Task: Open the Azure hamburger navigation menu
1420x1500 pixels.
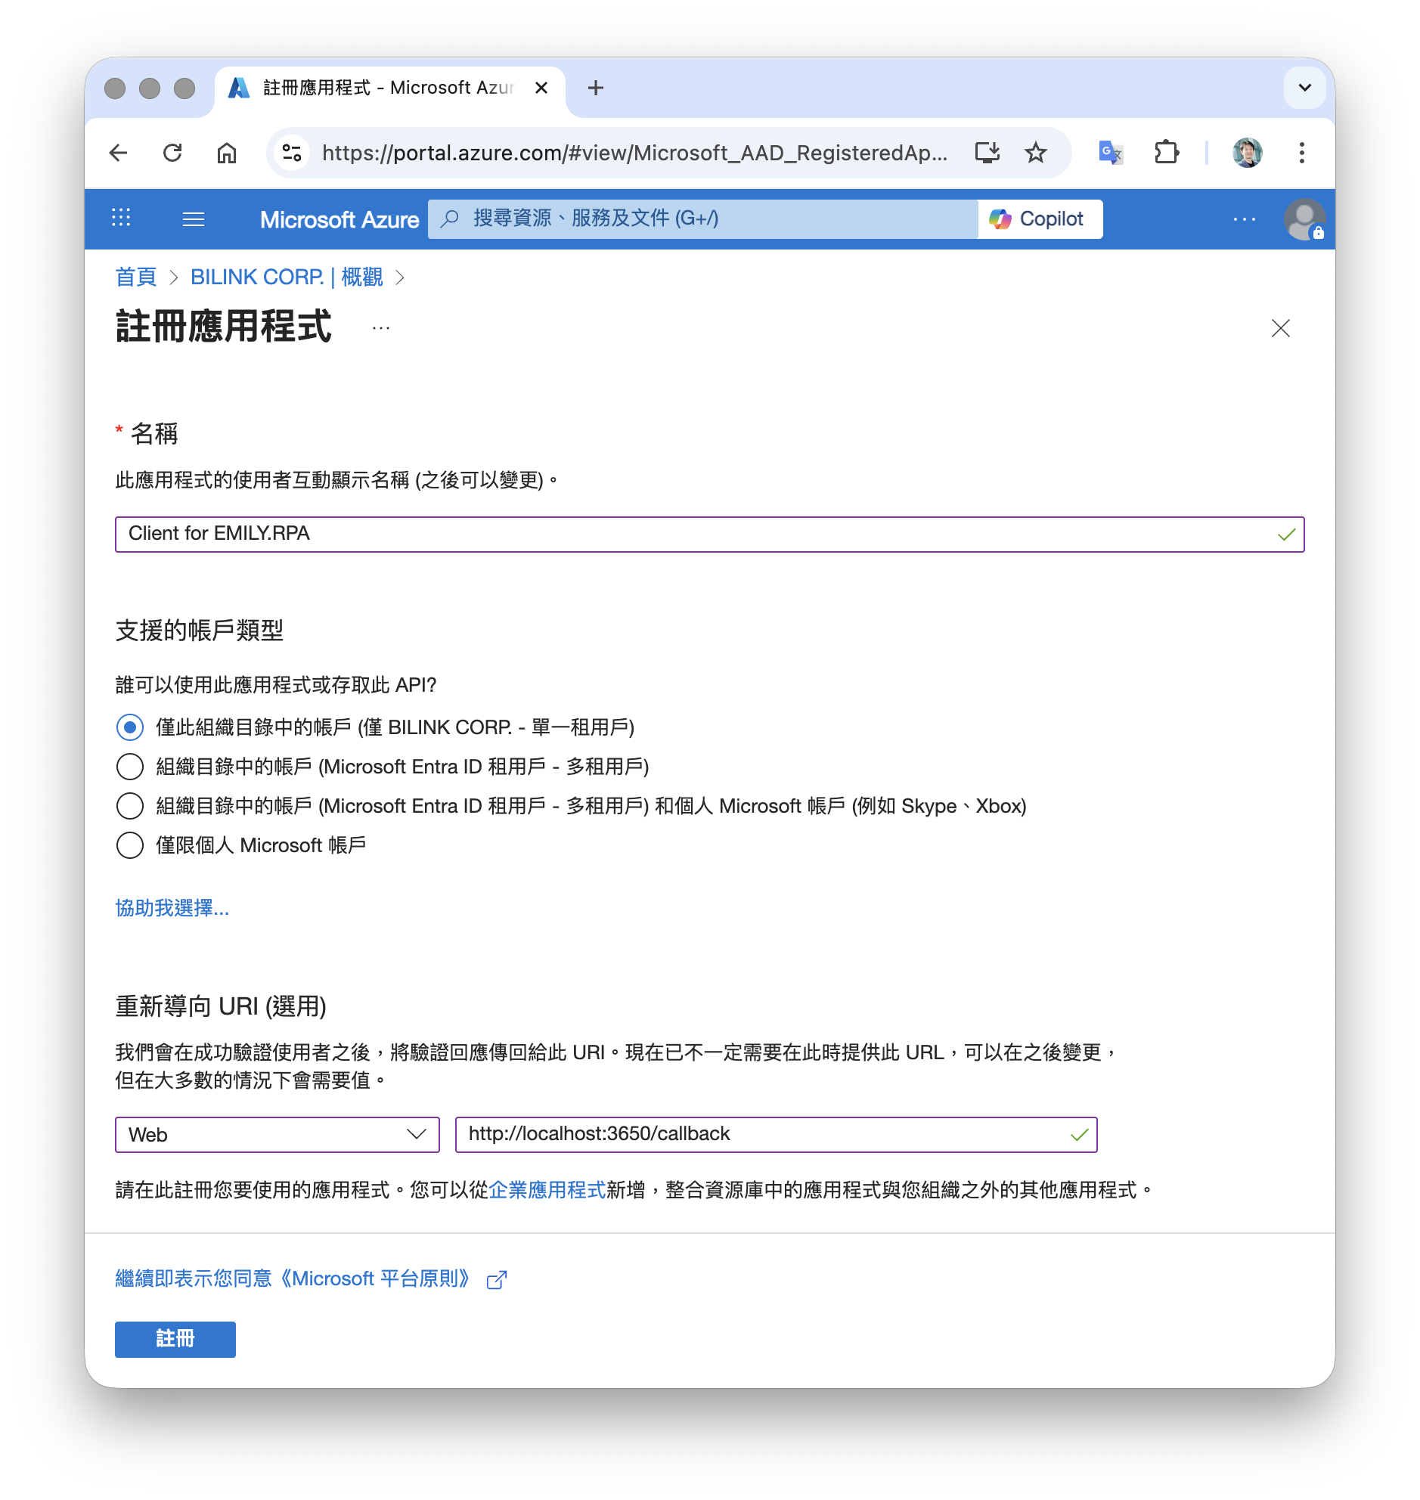Action: tap(194, 219)
